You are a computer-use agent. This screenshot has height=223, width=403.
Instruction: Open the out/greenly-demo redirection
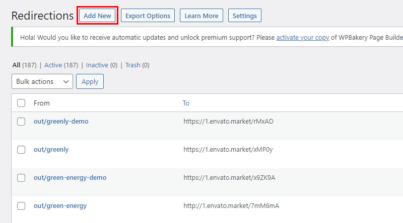coord(61,121)
